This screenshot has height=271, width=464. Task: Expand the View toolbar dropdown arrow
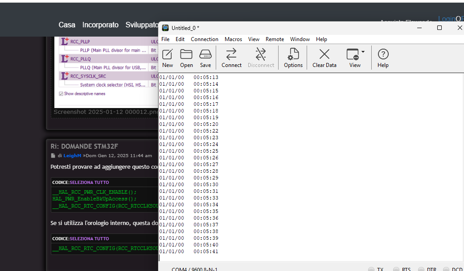pos(363,52)
